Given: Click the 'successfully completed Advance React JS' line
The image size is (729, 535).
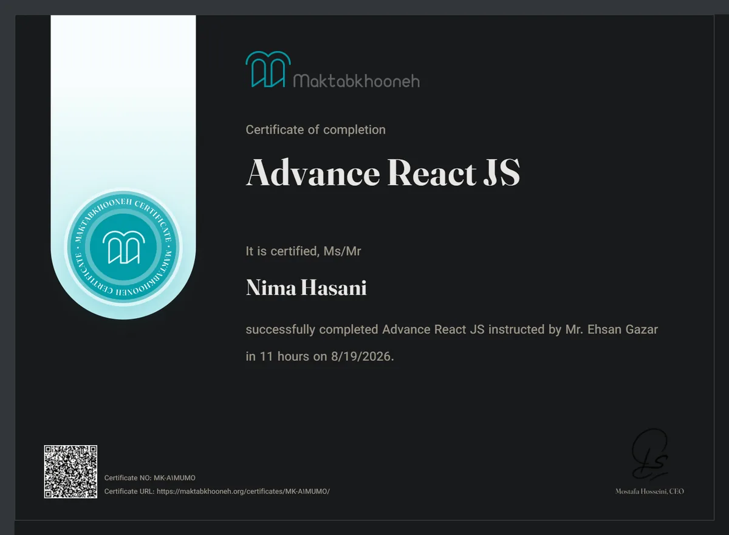Looking at the screenshot, I should 452,330.
